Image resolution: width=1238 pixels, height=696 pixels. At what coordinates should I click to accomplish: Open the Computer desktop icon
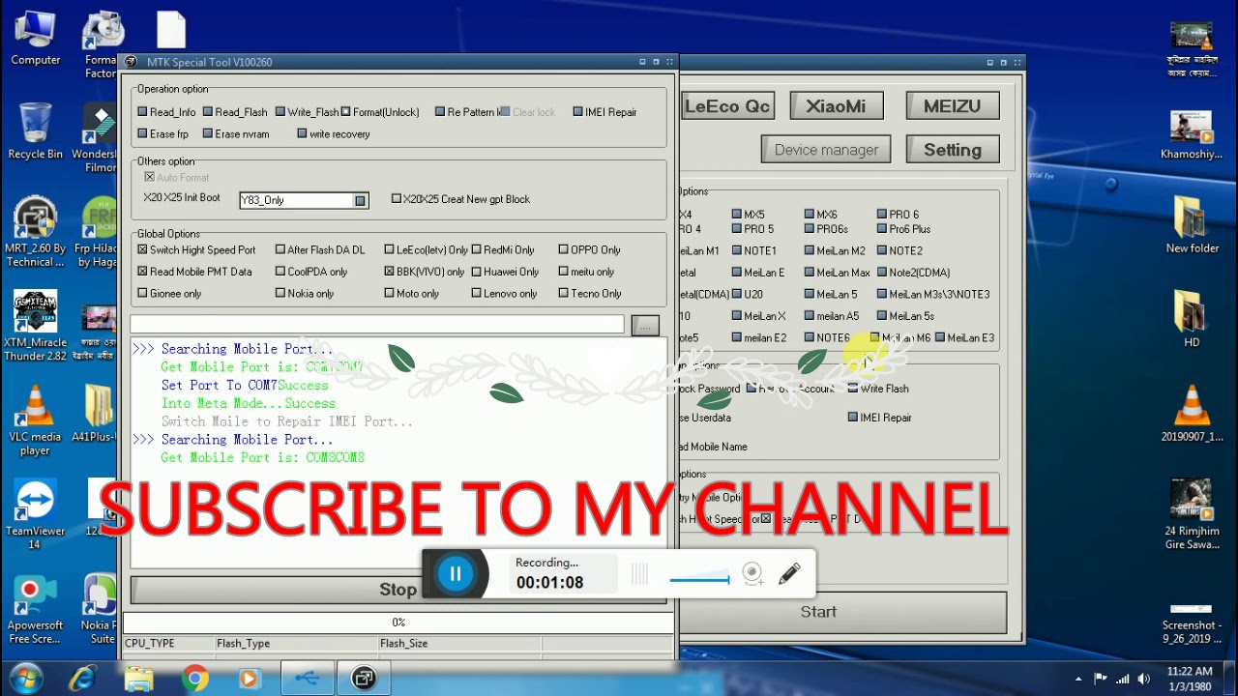pyautogui.click(x=35, y=39)
